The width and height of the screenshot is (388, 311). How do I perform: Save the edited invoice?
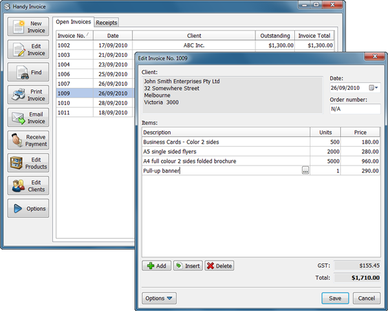(335, 298)
